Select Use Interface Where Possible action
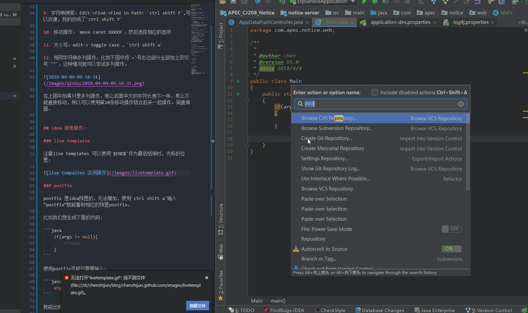 point(379,179)
